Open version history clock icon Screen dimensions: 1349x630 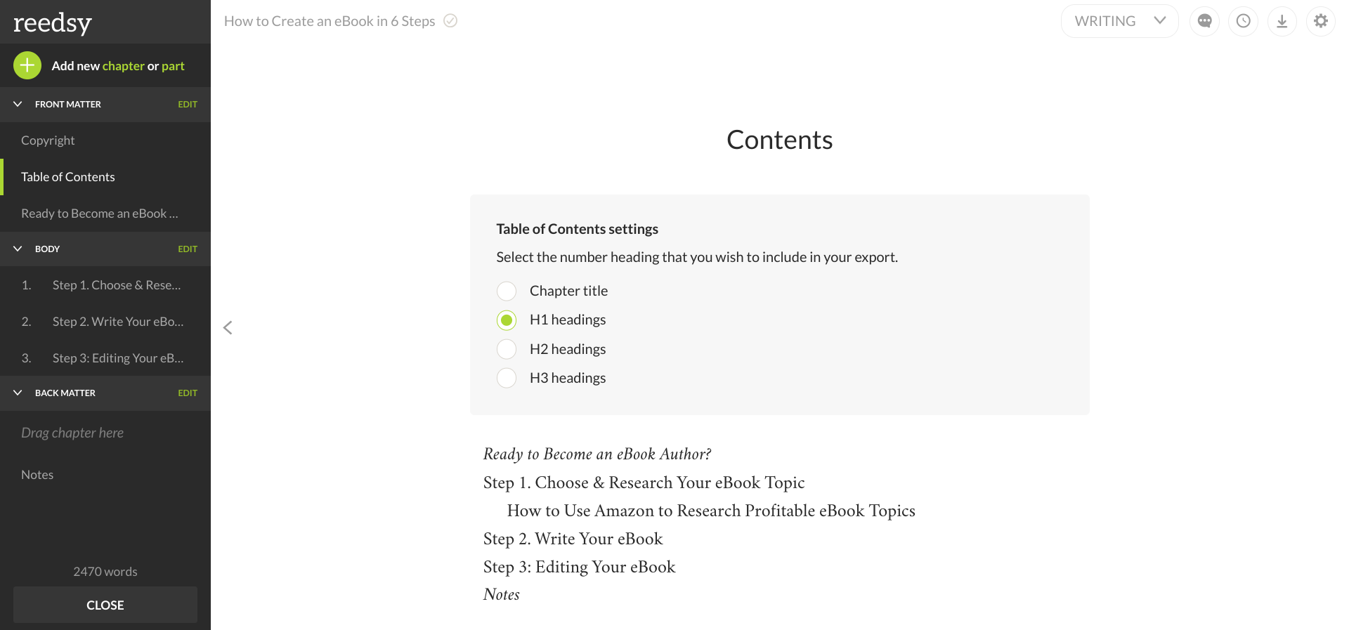pyautogui.click(x=1243, y=21)
